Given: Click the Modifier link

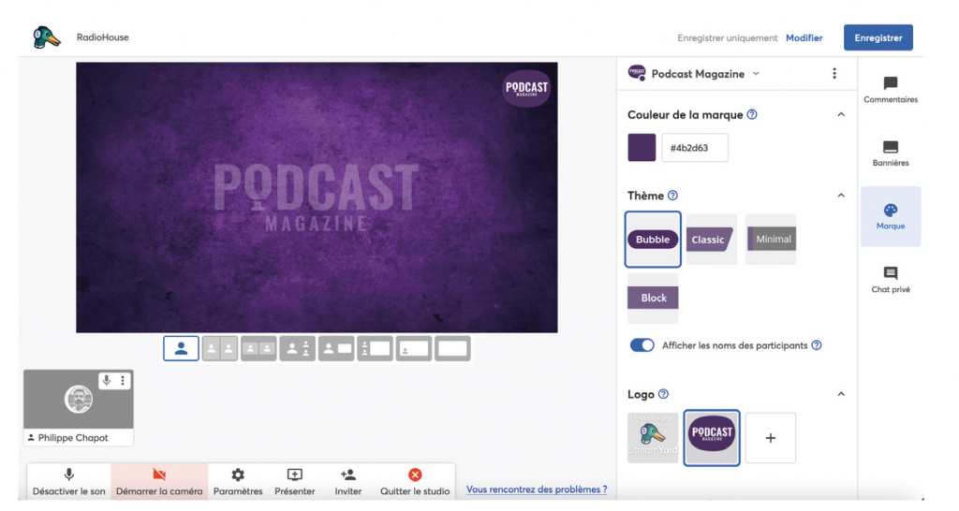Looking at the screenshot, I should click(x=804, y=37).
